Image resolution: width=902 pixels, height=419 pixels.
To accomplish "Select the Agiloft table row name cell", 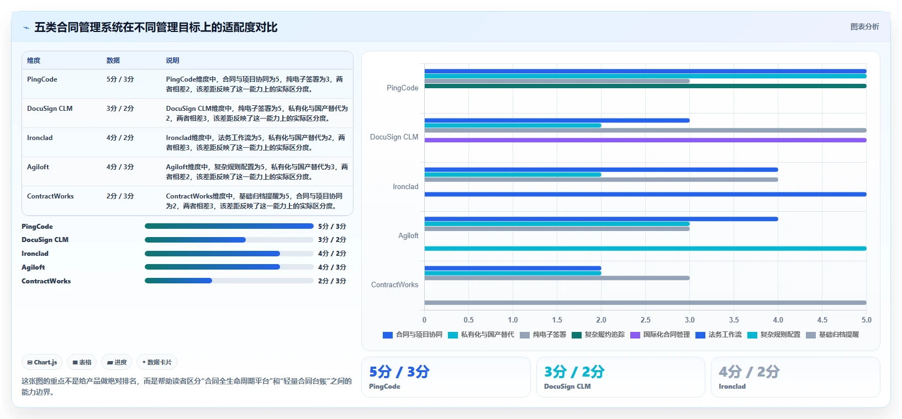I will pyautogui.click(x=38, y=167).
